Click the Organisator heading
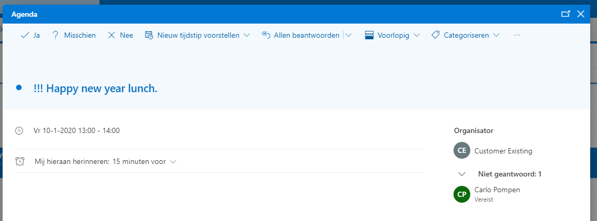 pyautogui.click(x=473, y=131)
